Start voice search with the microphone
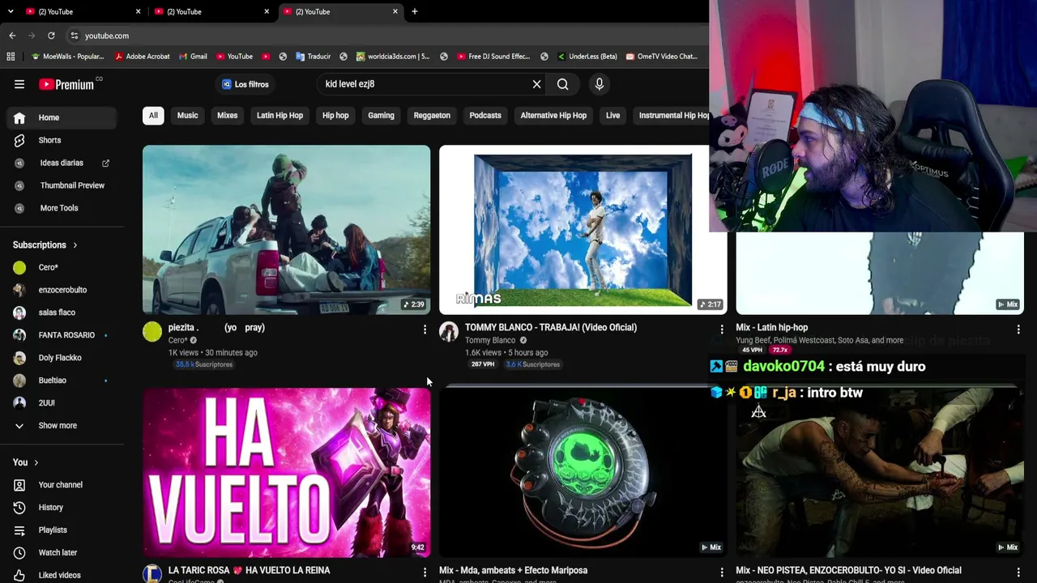Image resolution: width=1037 pixels, height=583 pixels. point(600,84)
